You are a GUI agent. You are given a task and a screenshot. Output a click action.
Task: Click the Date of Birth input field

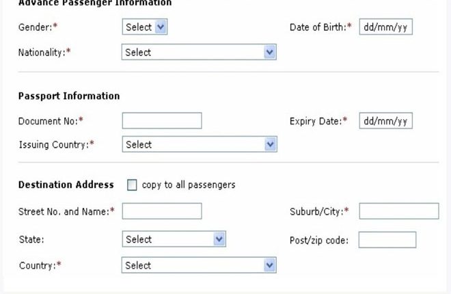coord(385,27)
